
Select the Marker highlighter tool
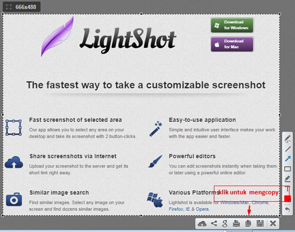click(x=288, y=179)
